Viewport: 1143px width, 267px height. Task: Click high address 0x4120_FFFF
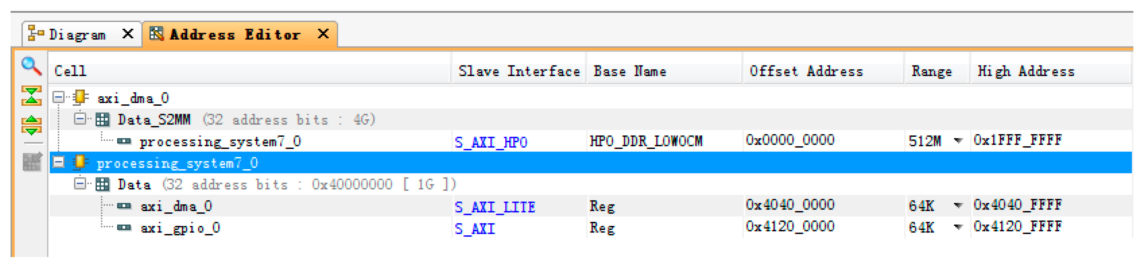click(x=1018, y=227)
